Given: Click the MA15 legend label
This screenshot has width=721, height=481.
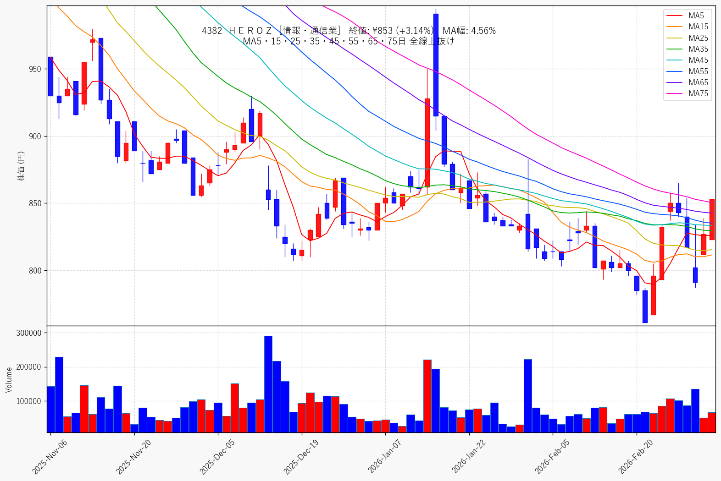Looking at the screenshot, I should (x=698, y=27).
